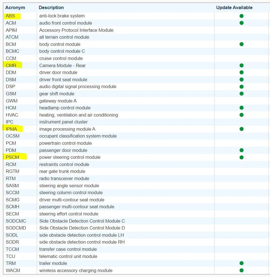
Task: Click the WACM green update indicator
Action: 241,270
